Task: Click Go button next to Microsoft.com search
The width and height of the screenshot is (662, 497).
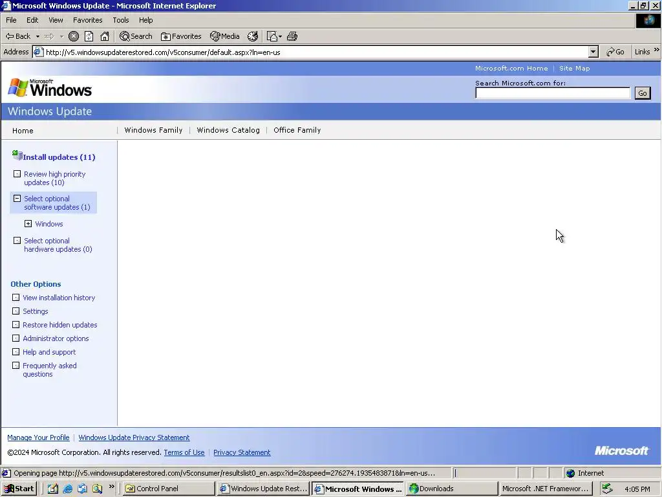Action: click(x=642, y=93)
